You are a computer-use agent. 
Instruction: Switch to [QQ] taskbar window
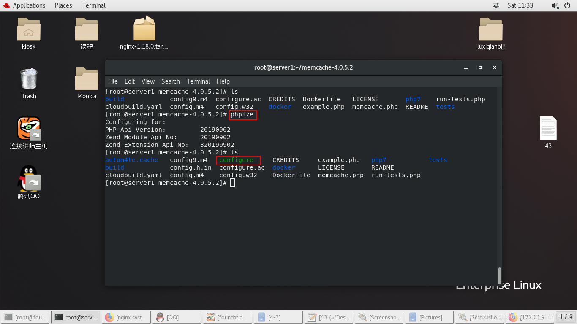[177, 317]
